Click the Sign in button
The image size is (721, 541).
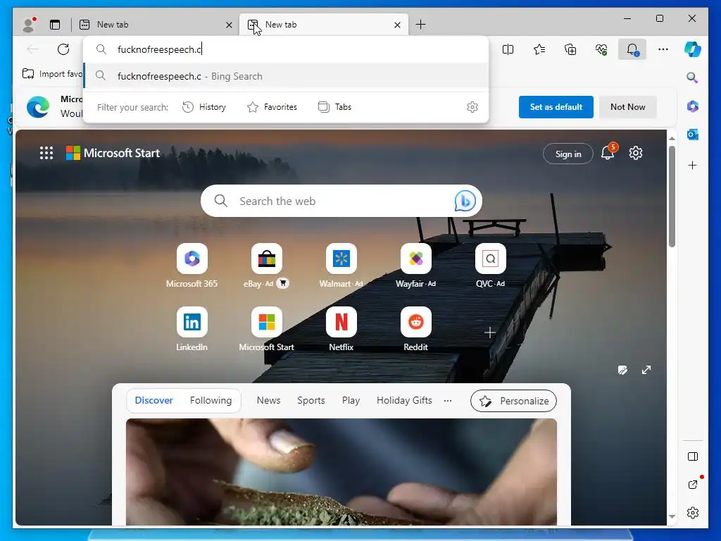point(568,154)
